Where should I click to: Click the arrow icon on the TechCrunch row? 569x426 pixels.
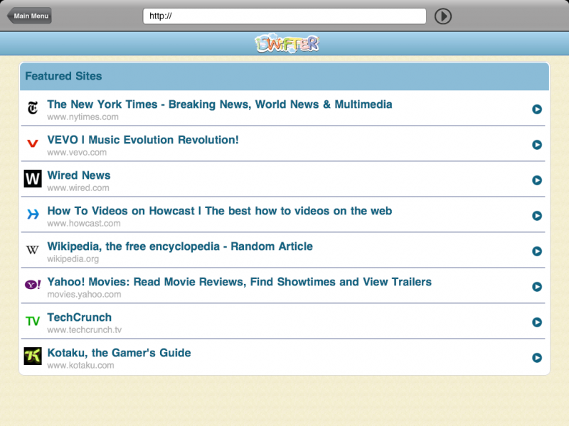tap(537, 322)
